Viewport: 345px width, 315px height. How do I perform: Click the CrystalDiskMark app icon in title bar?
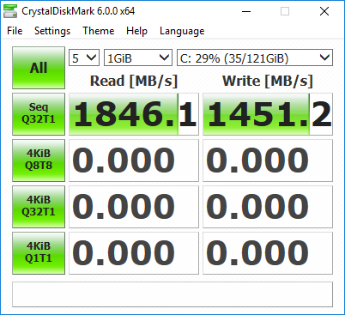pos(10,11)
